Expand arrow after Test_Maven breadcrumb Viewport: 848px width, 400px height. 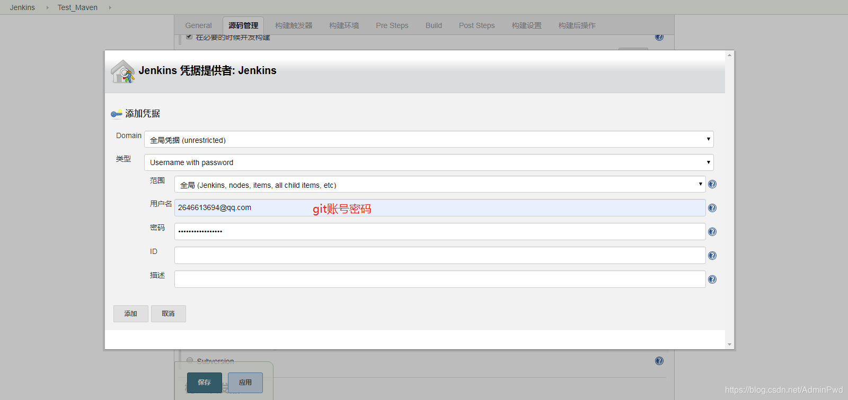tap(110, 7)
